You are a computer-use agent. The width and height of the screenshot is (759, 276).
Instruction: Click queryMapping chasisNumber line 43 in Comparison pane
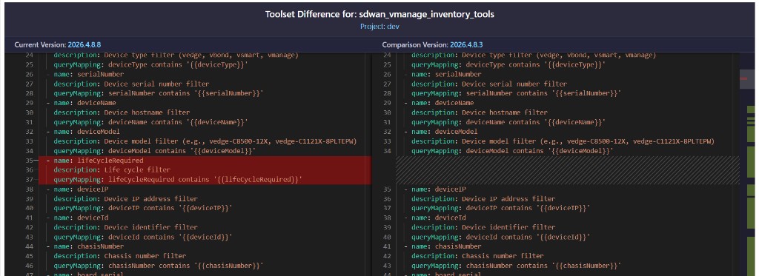point(517,266)
